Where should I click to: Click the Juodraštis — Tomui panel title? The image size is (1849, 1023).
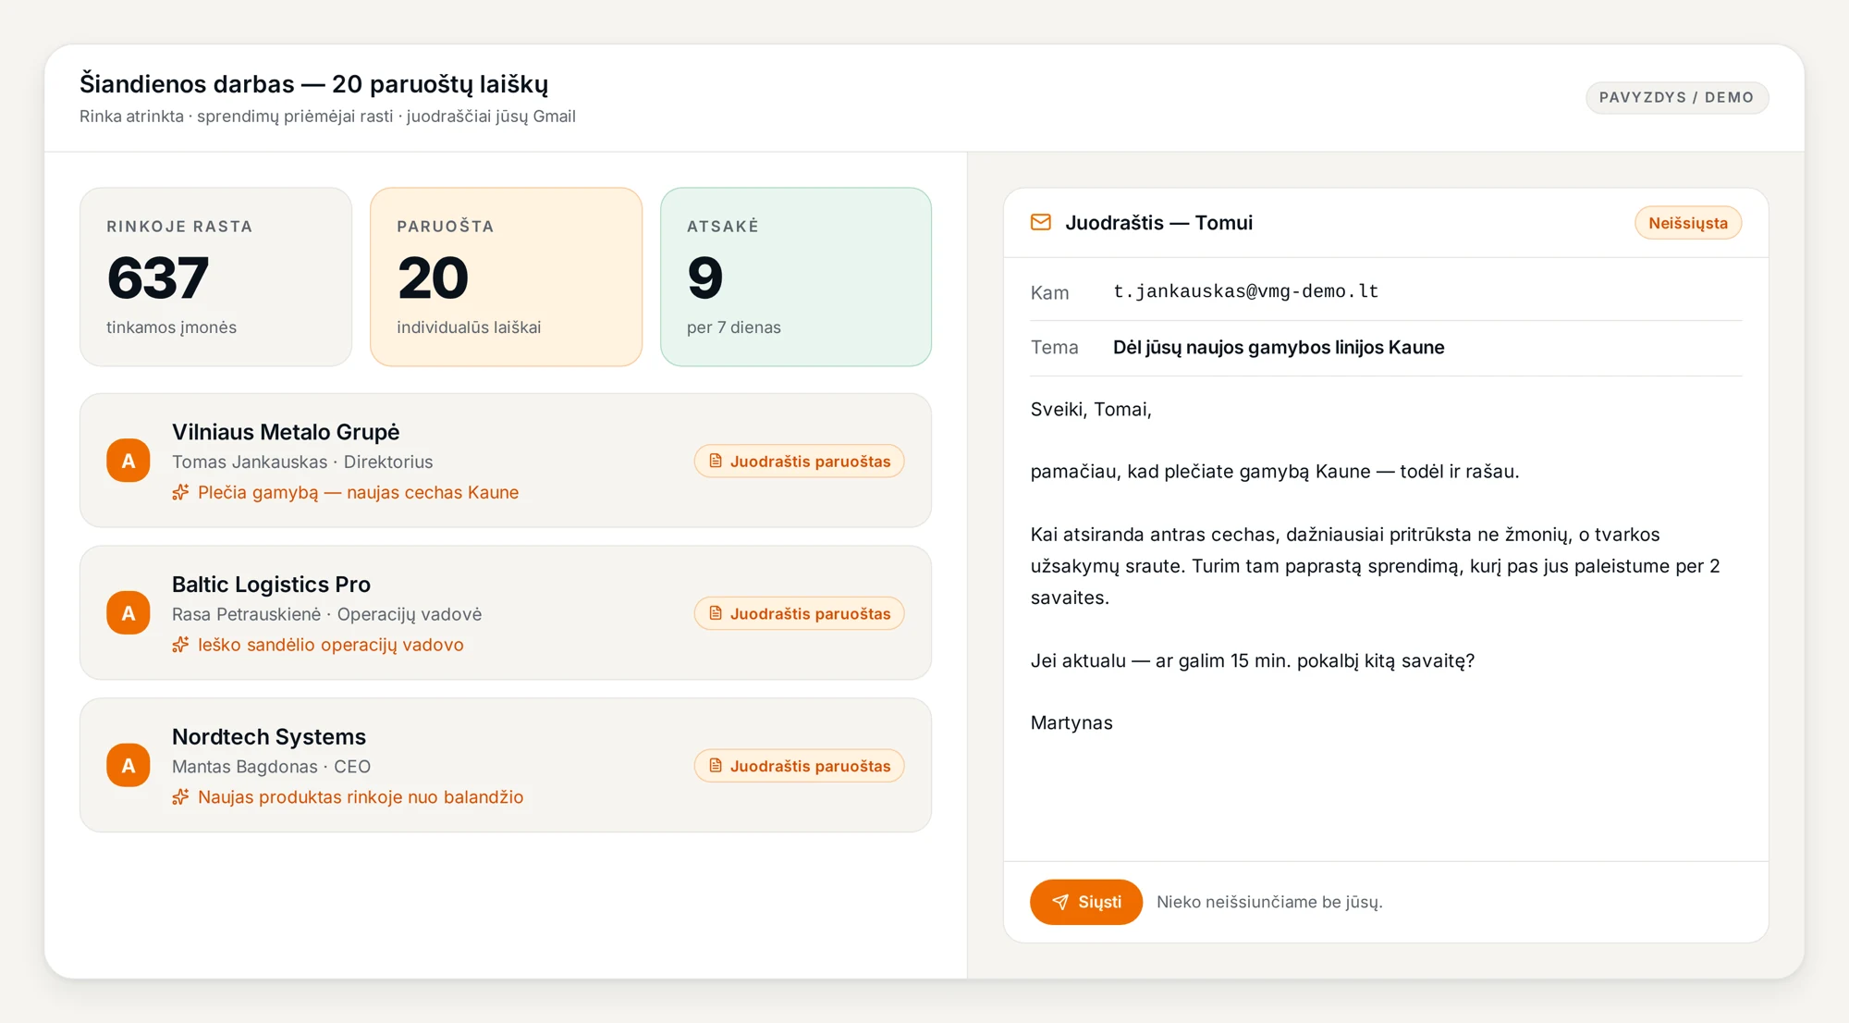coord(1158,223)
